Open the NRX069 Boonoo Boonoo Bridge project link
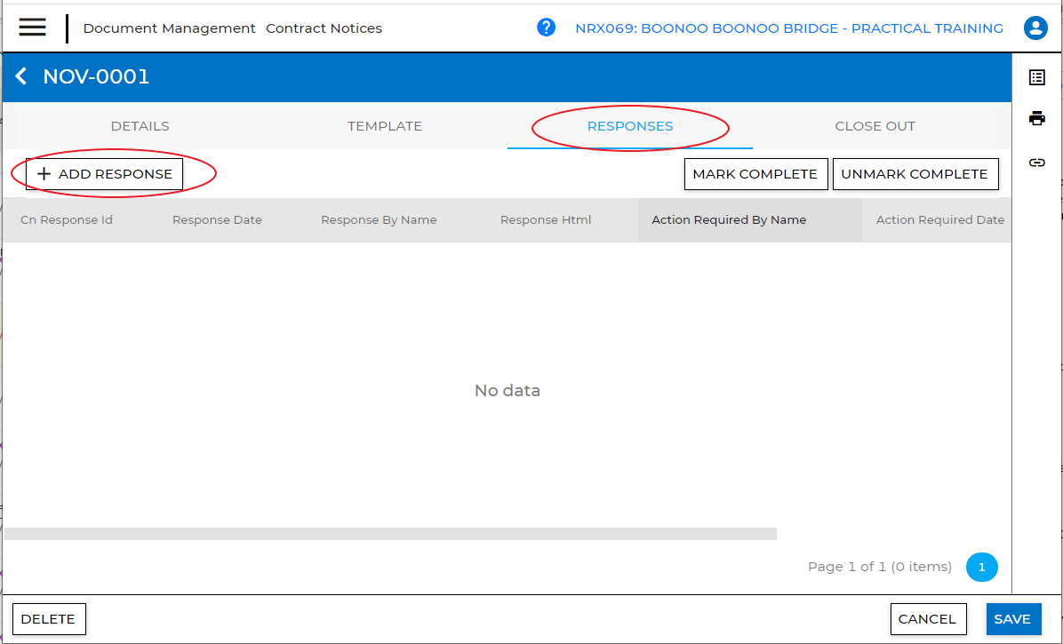The image size is (1063, 644). [x=789, y=28]
